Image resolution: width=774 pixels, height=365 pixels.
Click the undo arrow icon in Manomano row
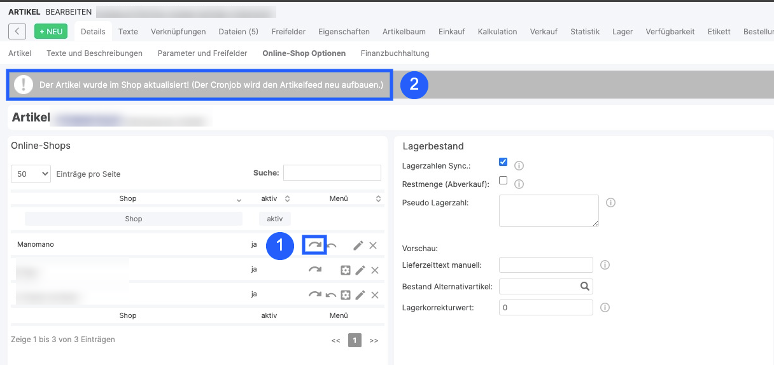pyautogui.click(x=332, y=245)
